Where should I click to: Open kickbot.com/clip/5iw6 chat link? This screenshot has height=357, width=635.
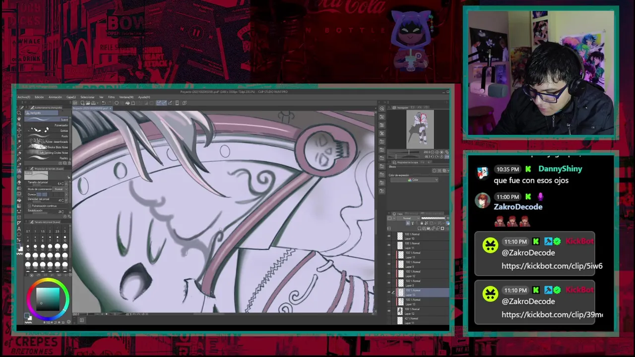(x=552, y=266)
